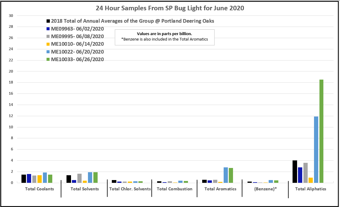This screenshot has height=207, width=340.
Task: Click the Total Coolants category label
Action: [x=39, y=189]
